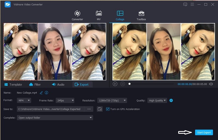Switch to the Filter tab
Screen dimensions: 218x140
(35, 84)
